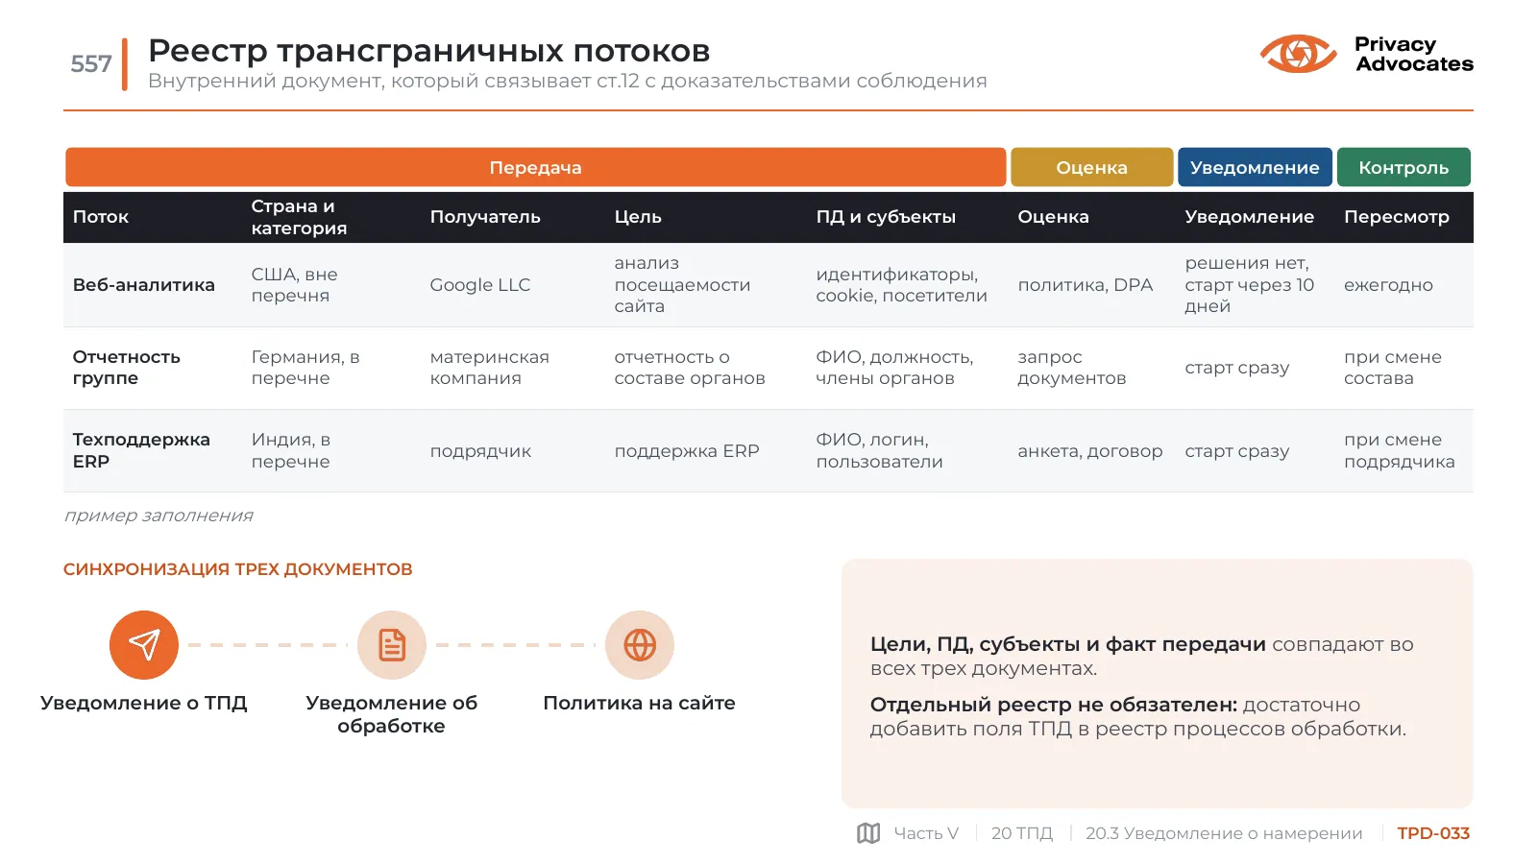
Task: Click the Страна и категория column heading
Action: 299,217
